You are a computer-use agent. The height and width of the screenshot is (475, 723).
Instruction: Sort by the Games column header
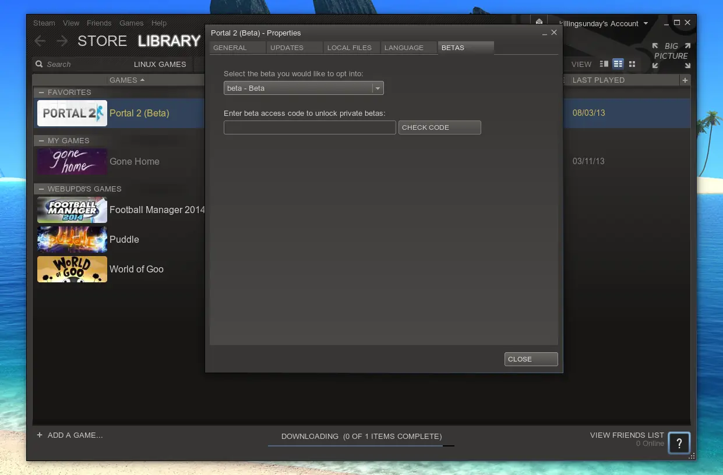(x=126, y=80)
